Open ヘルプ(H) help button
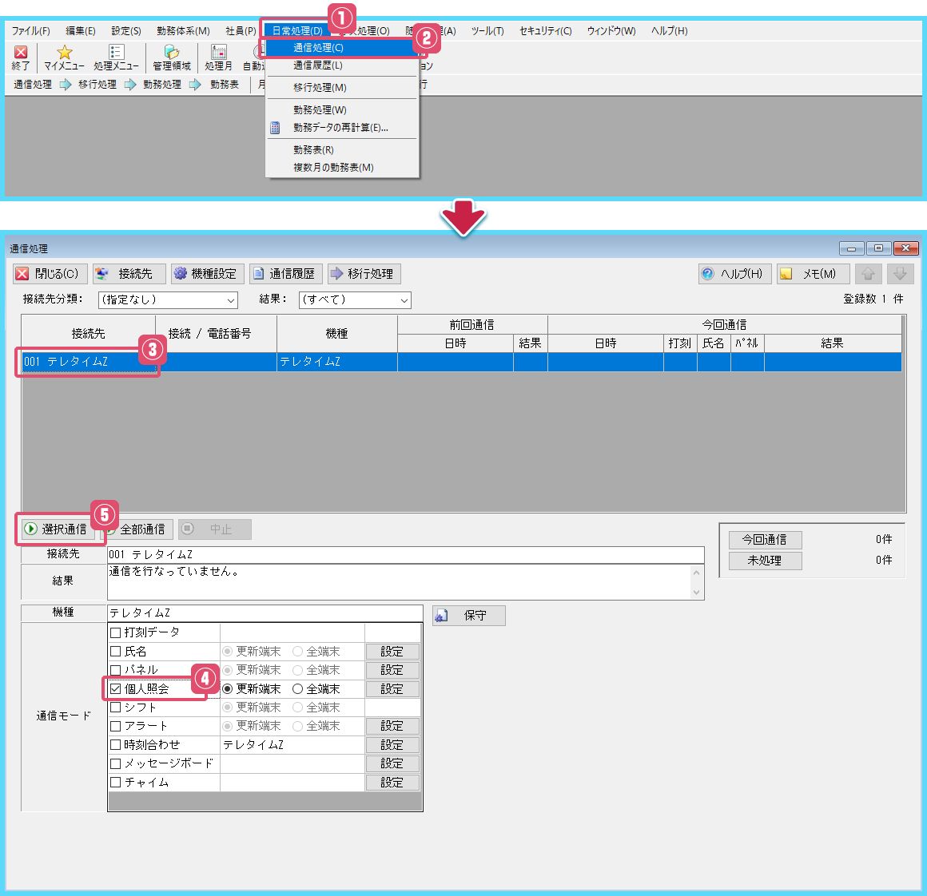The height and width of the screenshot is (896, 927). [732, 274]
